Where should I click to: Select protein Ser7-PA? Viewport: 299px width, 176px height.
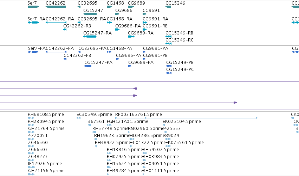pyautogui.click(x=37, y=48)
